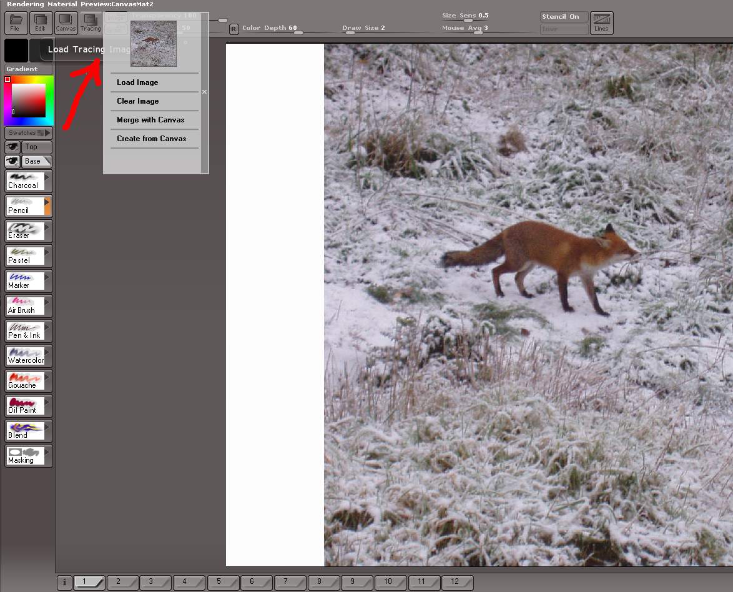Adjust the Draw Size slider
This screenshot has width=733, height=592.
point(350,32)
